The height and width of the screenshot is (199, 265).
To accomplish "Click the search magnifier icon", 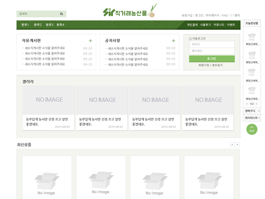I will [61, 14].
